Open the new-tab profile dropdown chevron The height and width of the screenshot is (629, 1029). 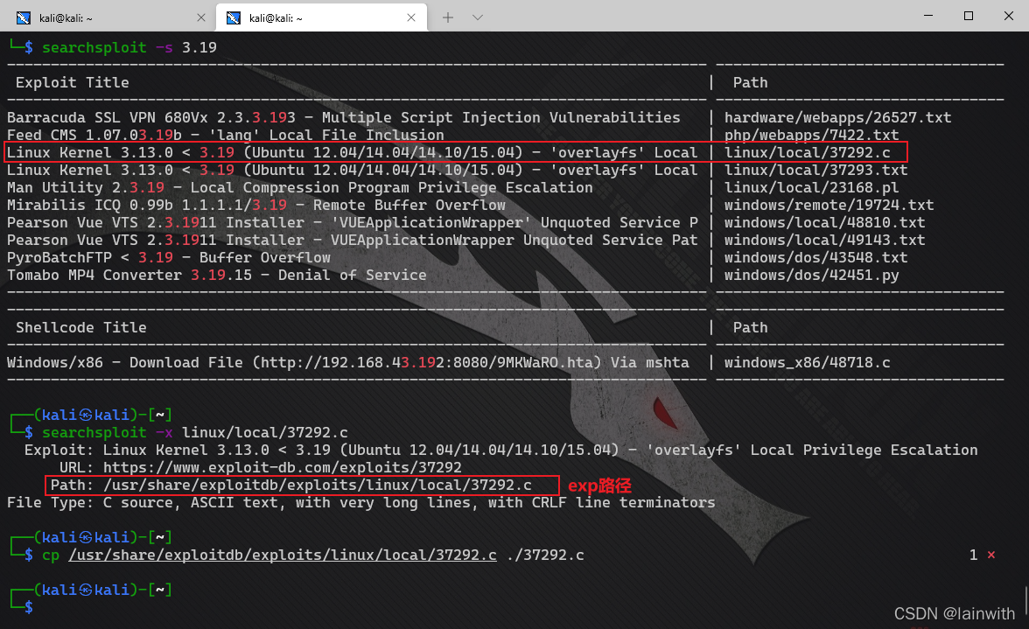(x=478, y=17)
